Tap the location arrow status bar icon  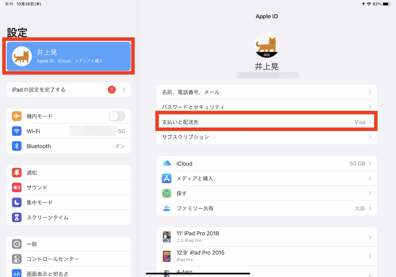click(363, 4)
